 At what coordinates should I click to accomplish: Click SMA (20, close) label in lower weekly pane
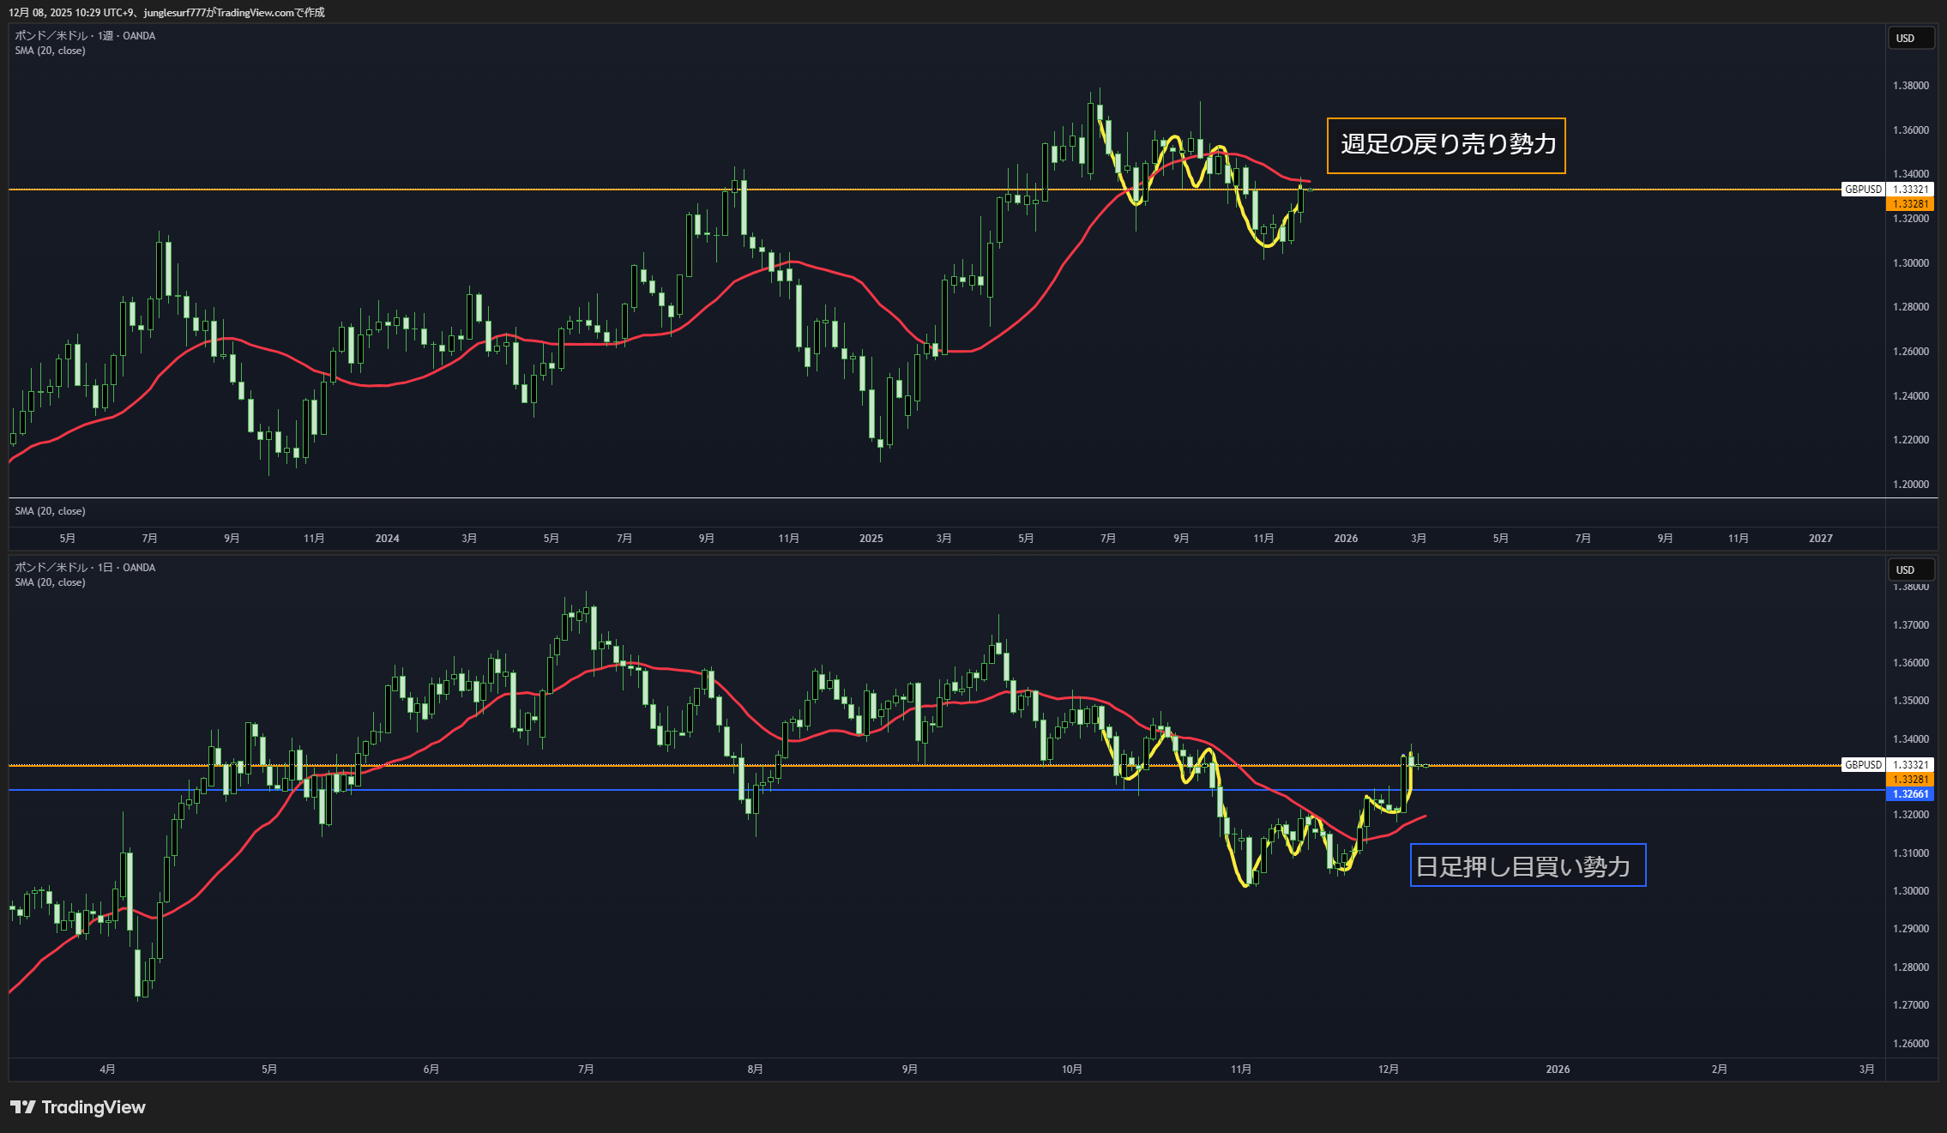50,511
